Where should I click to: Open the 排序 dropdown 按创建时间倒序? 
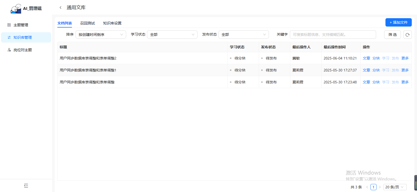coord(101,35)
